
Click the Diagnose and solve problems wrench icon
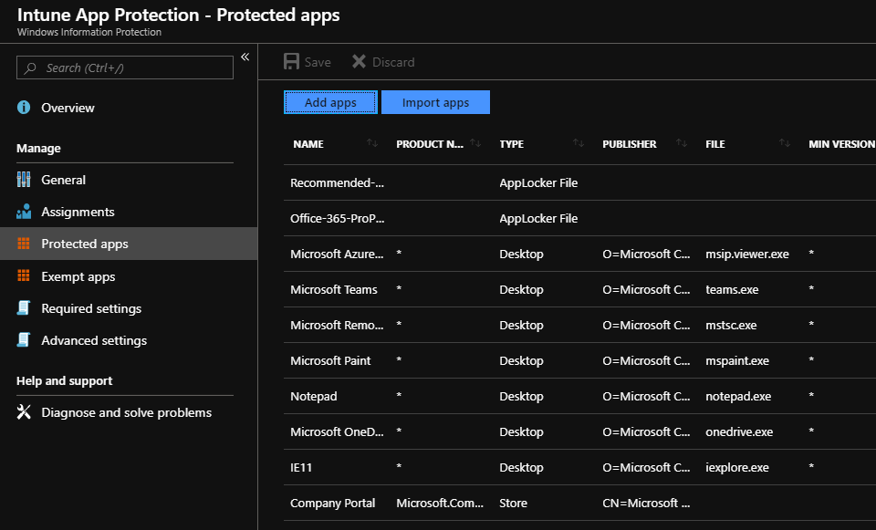pyautogui.click(x=23, y=412)
